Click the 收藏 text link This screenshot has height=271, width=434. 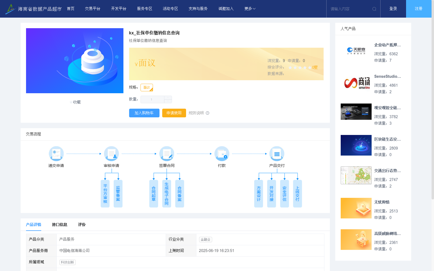coord(77,102)
